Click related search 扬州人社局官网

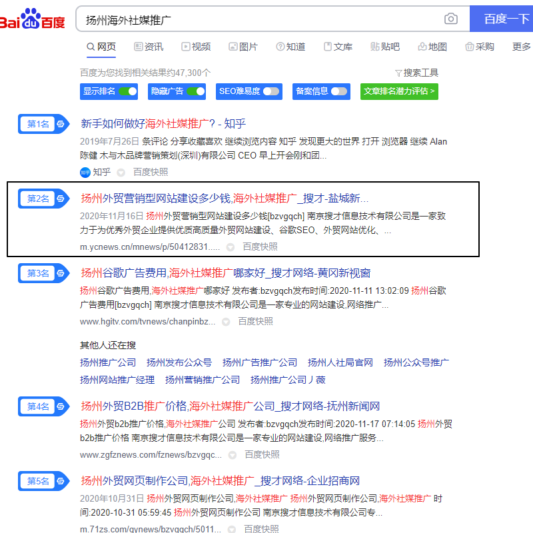point(340,362)
